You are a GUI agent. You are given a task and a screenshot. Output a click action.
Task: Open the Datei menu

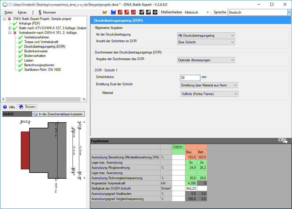(8, 12)
